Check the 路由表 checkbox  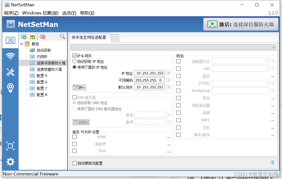(x=74, y=144)
